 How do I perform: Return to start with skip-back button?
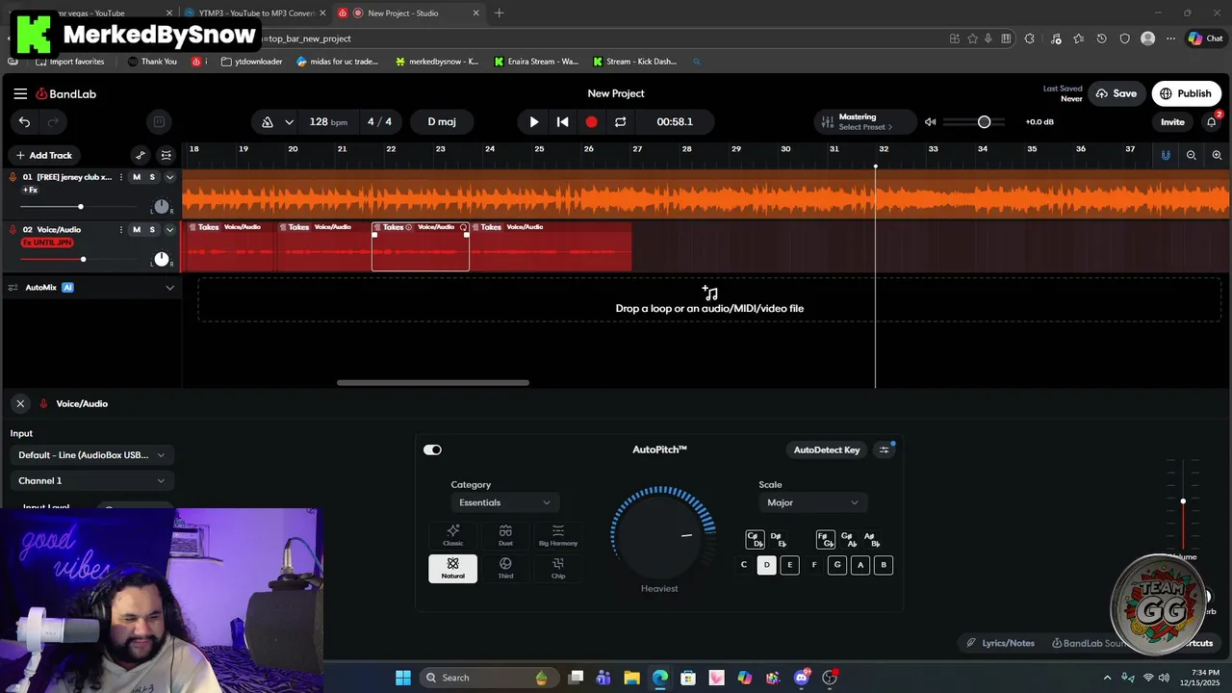563,122
